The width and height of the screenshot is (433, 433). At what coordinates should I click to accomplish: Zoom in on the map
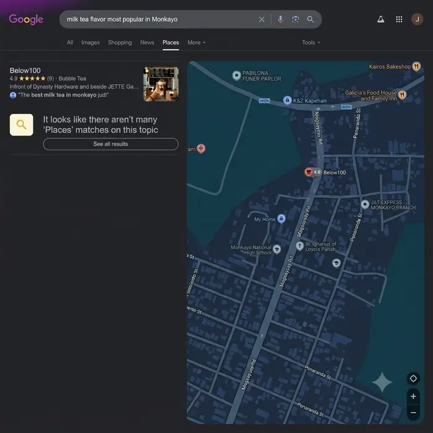[413, 397]
